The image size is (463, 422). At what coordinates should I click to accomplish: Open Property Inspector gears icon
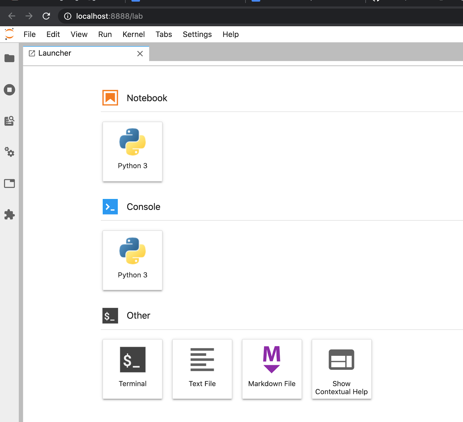(9, 152)
